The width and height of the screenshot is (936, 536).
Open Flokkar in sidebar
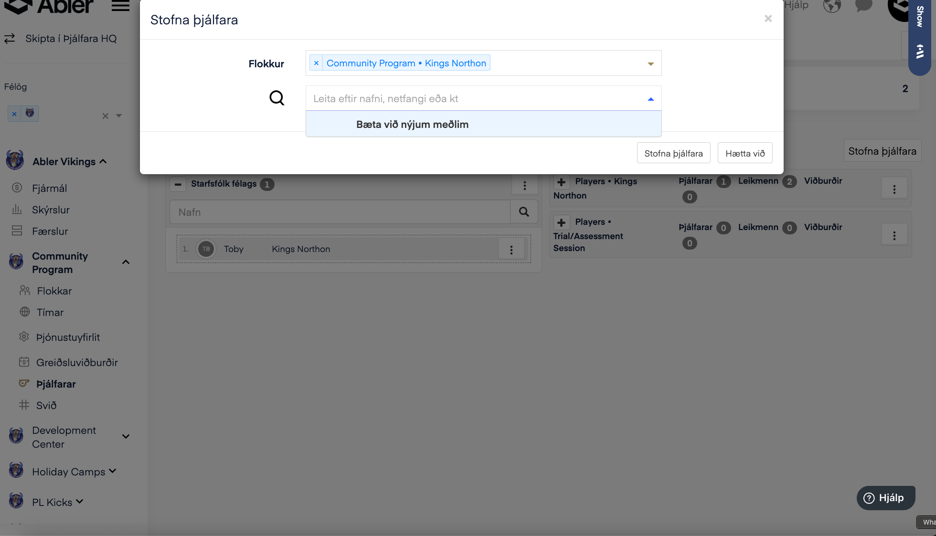[x=54, y=291]
